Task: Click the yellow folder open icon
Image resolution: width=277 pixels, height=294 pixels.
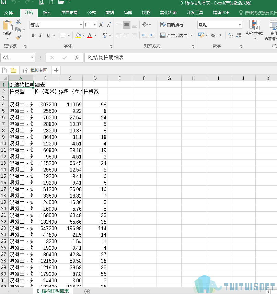Action: coord(13,70)
